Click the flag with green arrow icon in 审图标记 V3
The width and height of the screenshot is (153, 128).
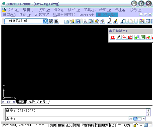pyautogui.click(x=149, y=37)
